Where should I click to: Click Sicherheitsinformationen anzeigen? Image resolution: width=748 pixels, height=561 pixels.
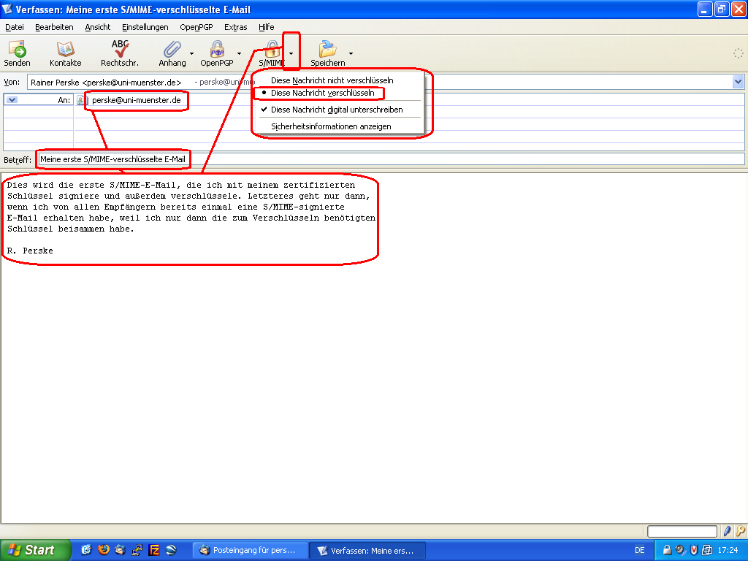pyautogui.click(x=331, y=126)
